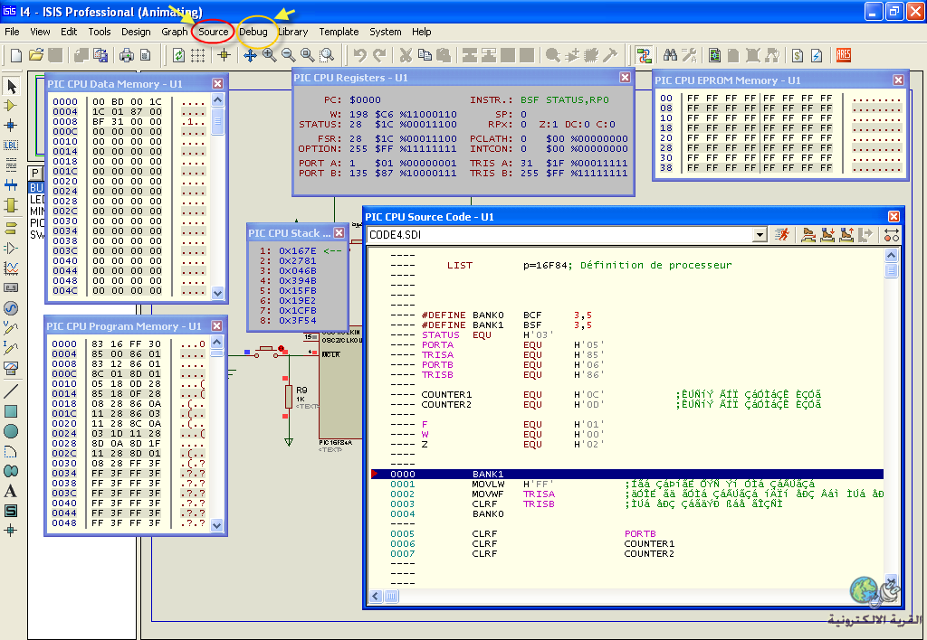The image size is (927, 640).
Task: Select the Bus mode tool
Action: (11, 184)
